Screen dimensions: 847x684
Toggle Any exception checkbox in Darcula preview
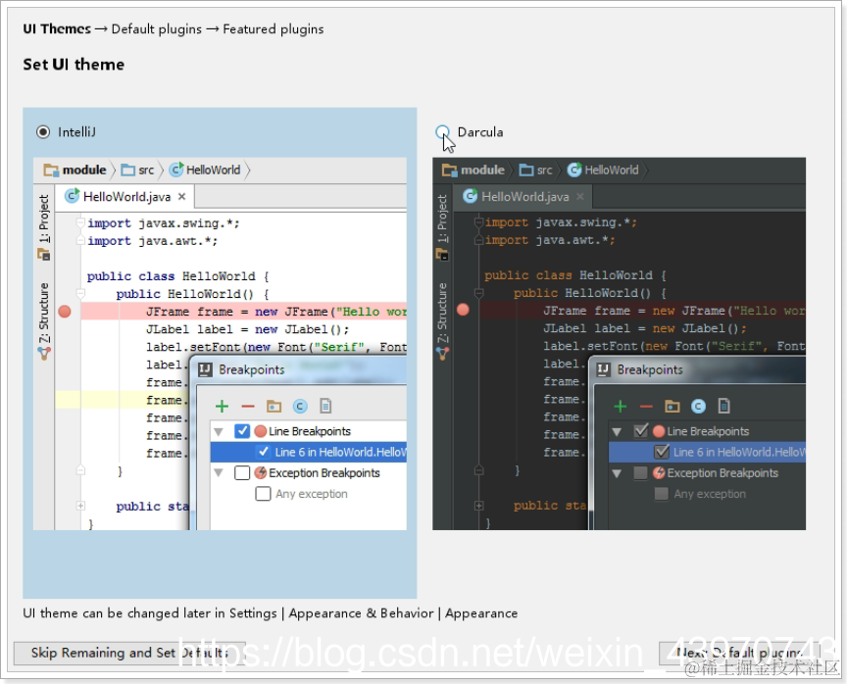[661, 494]
